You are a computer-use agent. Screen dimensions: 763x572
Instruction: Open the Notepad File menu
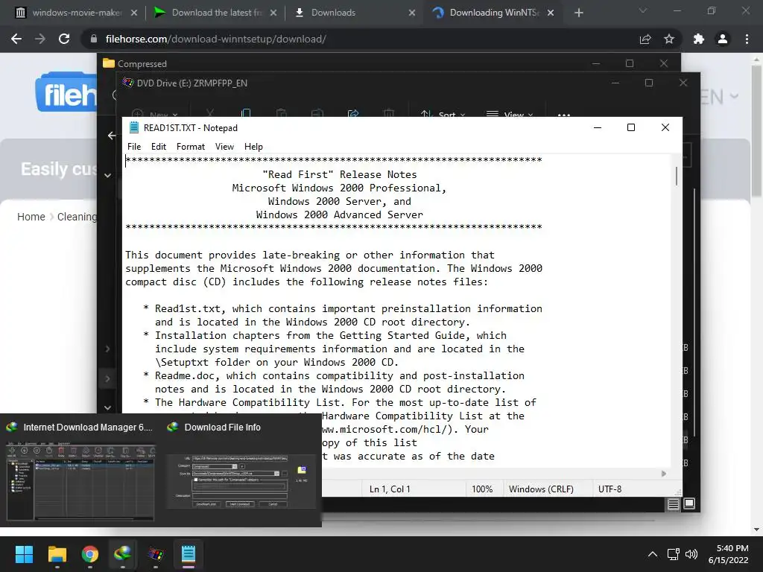(134, 147)
